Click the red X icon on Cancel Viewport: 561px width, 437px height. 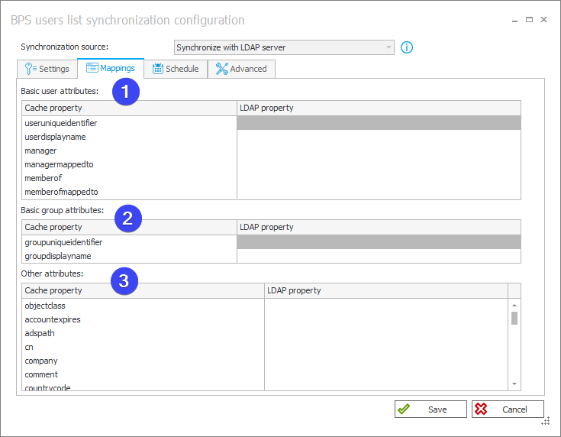pyautogui.click(x=481, y=409)
